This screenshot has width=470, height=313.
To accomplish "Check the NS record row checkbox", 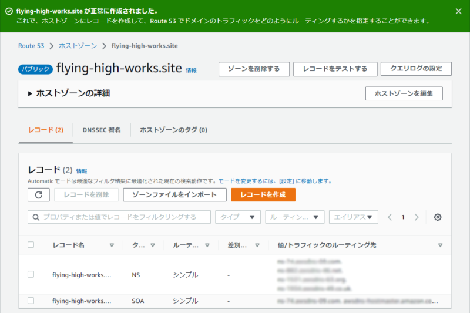I will (x=31, y=274).
